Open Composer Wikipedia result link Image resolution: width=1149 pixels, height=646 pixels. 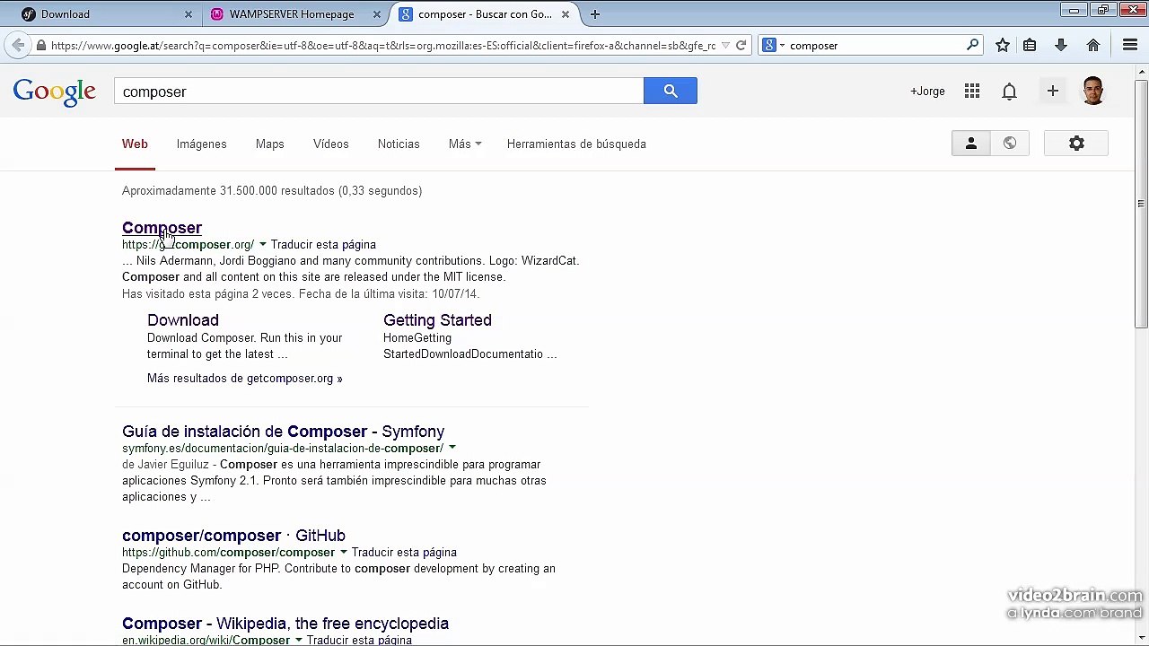(x=285, y=624)
